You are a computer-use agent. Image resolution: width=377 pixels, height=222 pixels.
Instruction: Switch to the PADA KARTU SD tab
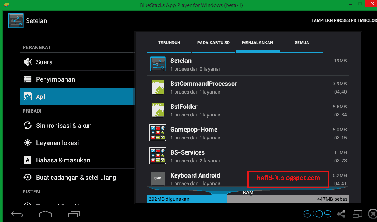pyautogui.click(x=213, y=43)
